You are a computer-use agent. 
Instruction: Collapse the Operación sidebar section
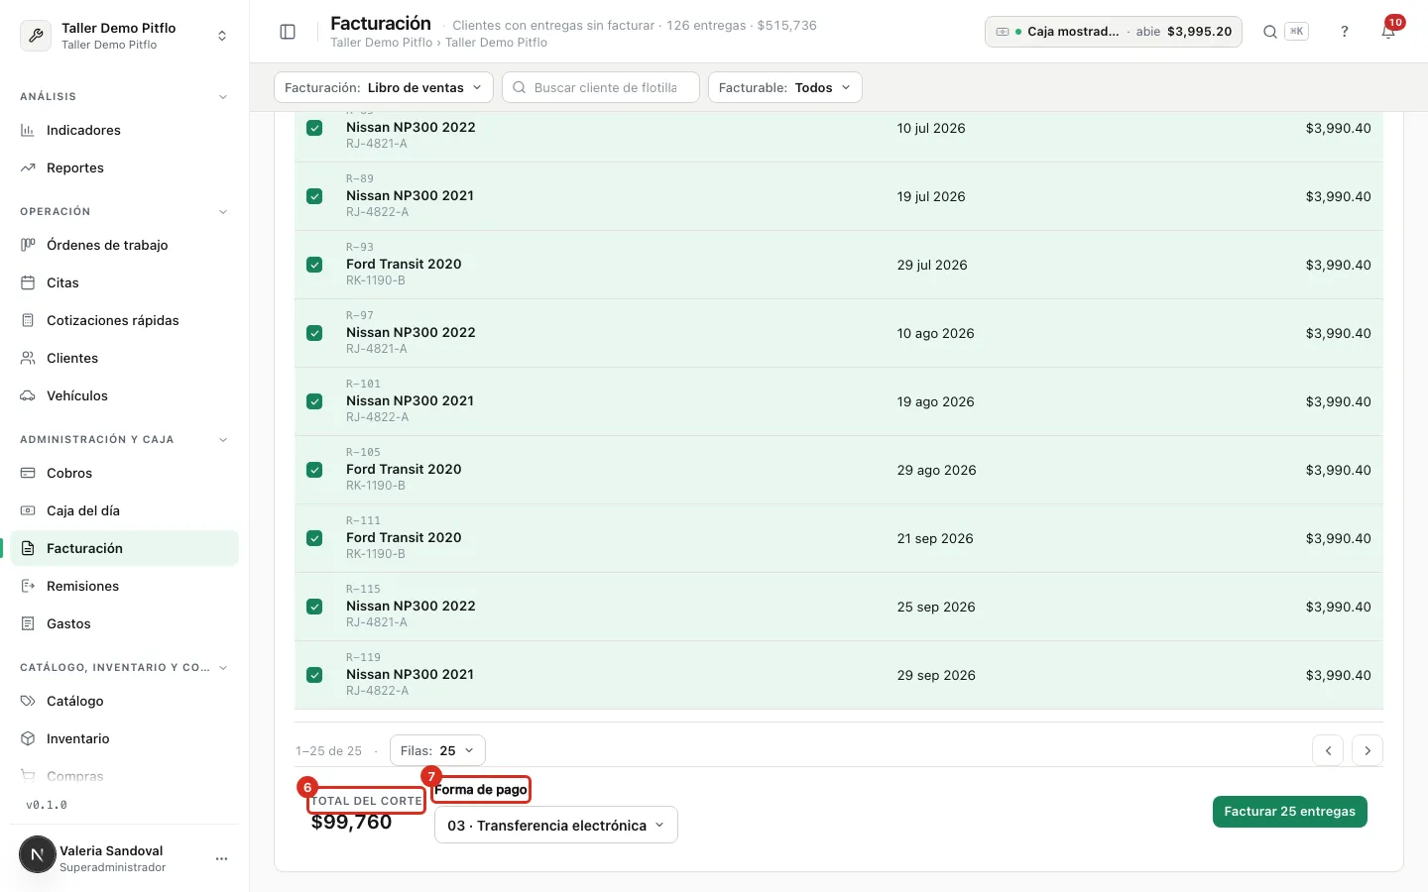click(223, 212)
